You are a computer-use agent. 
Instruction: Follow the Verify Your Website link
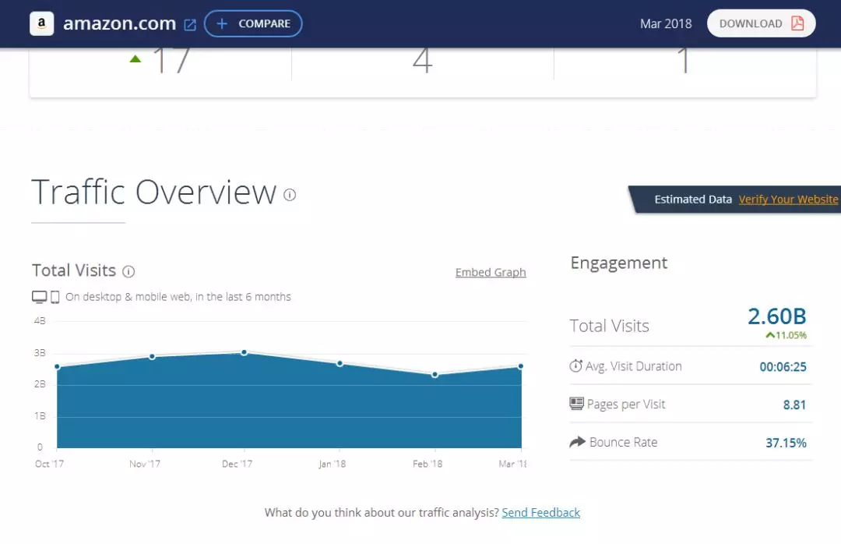[788, 200]
